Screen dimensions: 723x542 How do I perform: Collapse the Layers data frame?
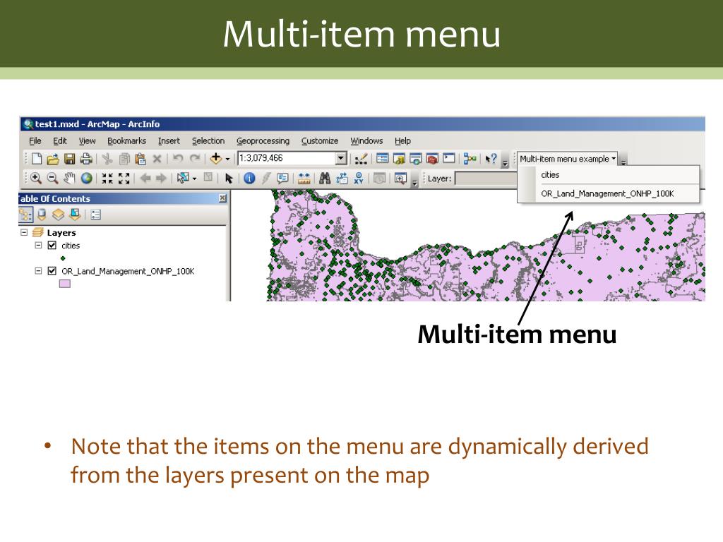tap(24, 232)
